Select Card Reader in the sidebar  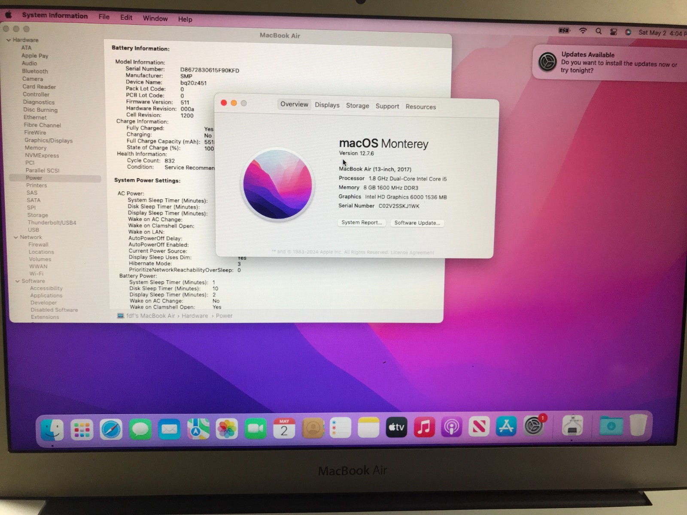[39, 87]
